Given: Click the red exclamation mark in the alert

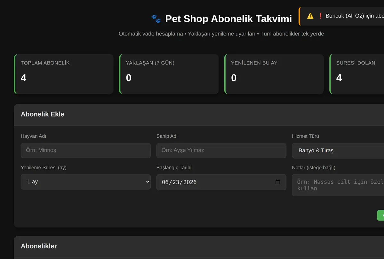Looking at the screenshot, I should click(320, 16).
